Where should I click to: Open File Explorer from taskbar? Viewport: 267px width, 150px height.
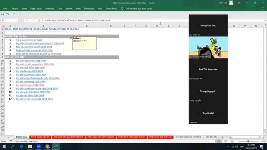click(x=30, y=146)
